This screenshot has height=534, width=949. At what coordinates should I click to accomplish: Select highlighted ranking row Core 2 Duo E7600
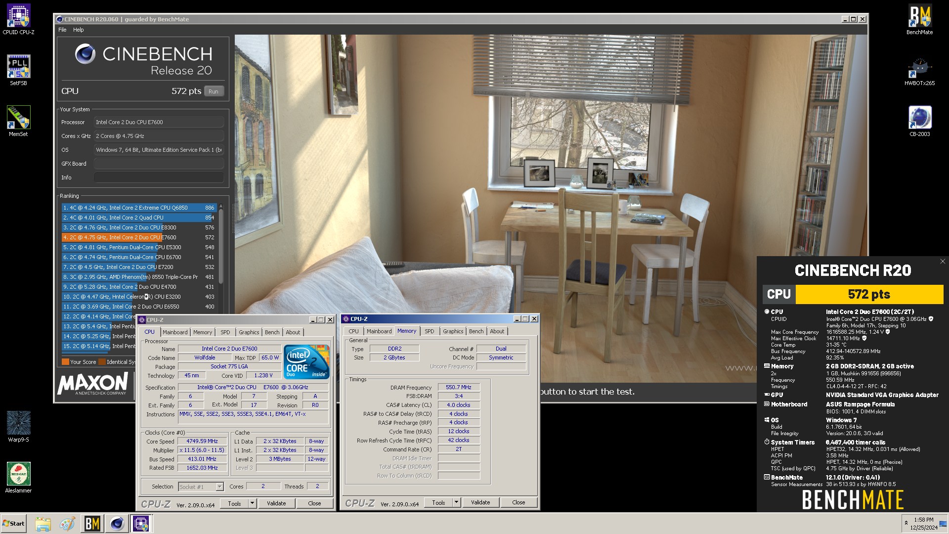click(x=139, y=237)
